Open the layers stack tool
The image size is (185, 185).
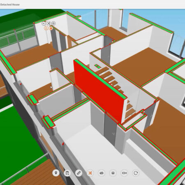pos(113,173)
